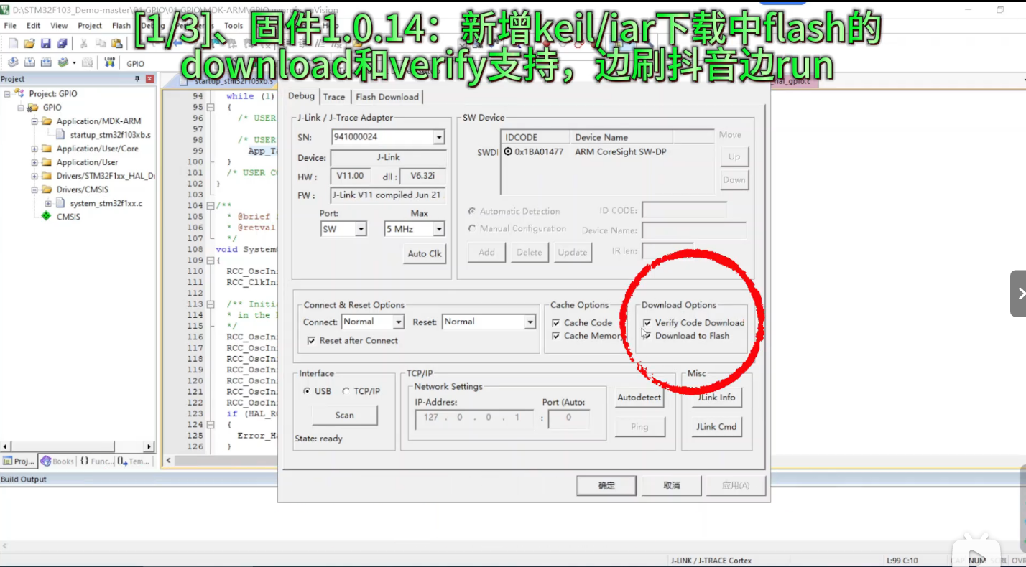
Task: Click the Copy toolbar icon
Action: point(101,44)
